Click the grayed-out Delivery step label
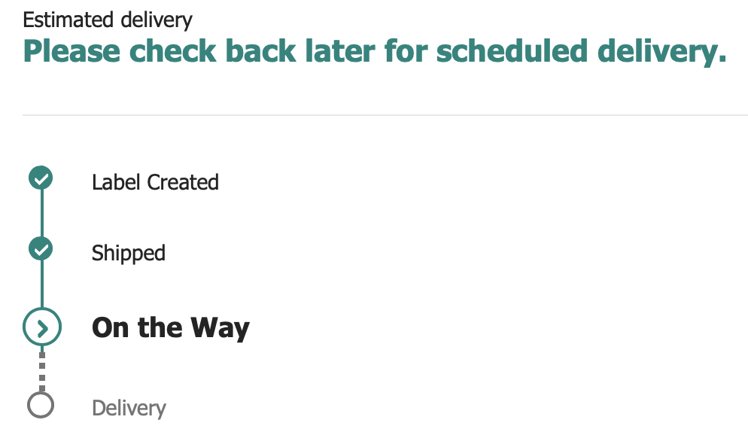The height and width of the screenshot is (435, 748). [129, 409]
